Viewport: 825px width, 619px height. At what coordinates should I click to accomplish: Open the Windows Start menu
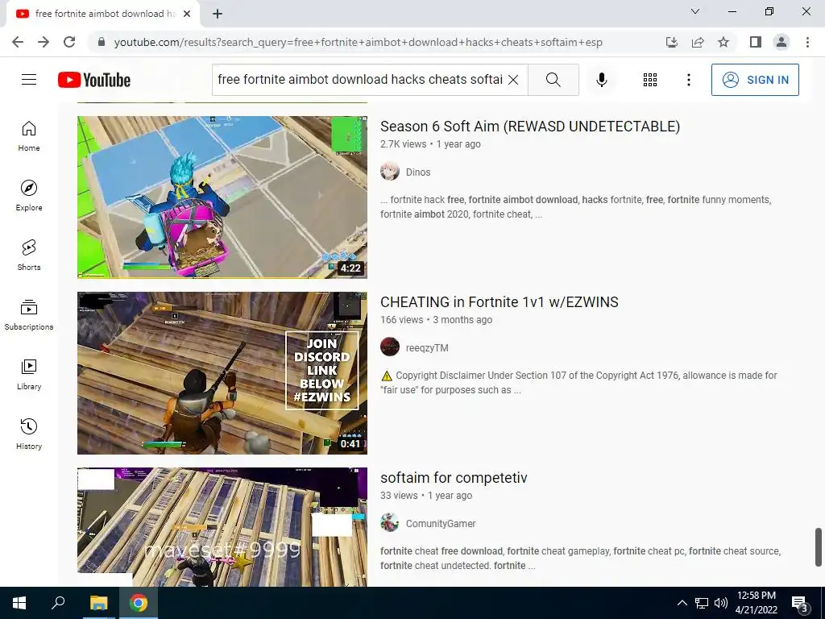(19, 603)
